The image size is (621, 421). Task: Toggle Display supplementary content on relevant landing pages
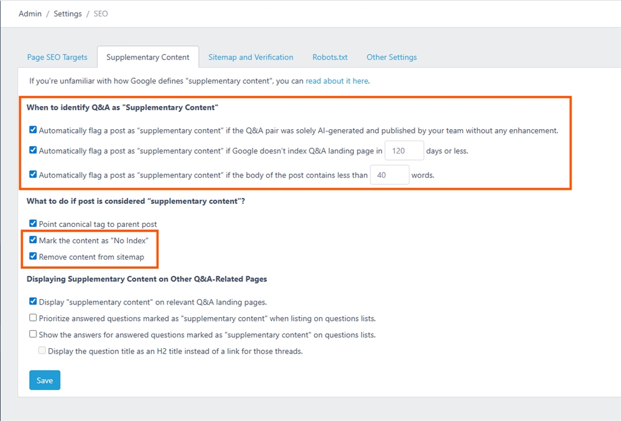pos(33,301)
